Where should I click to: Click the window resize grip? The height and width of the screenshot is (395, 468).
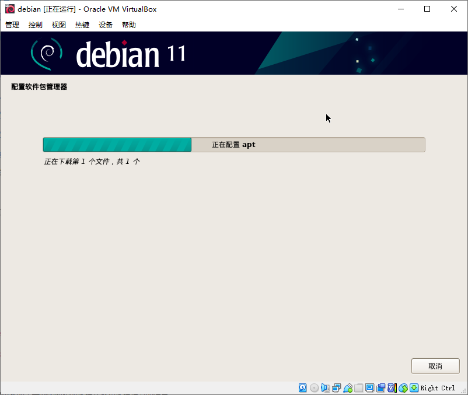(x=463, y=390)
